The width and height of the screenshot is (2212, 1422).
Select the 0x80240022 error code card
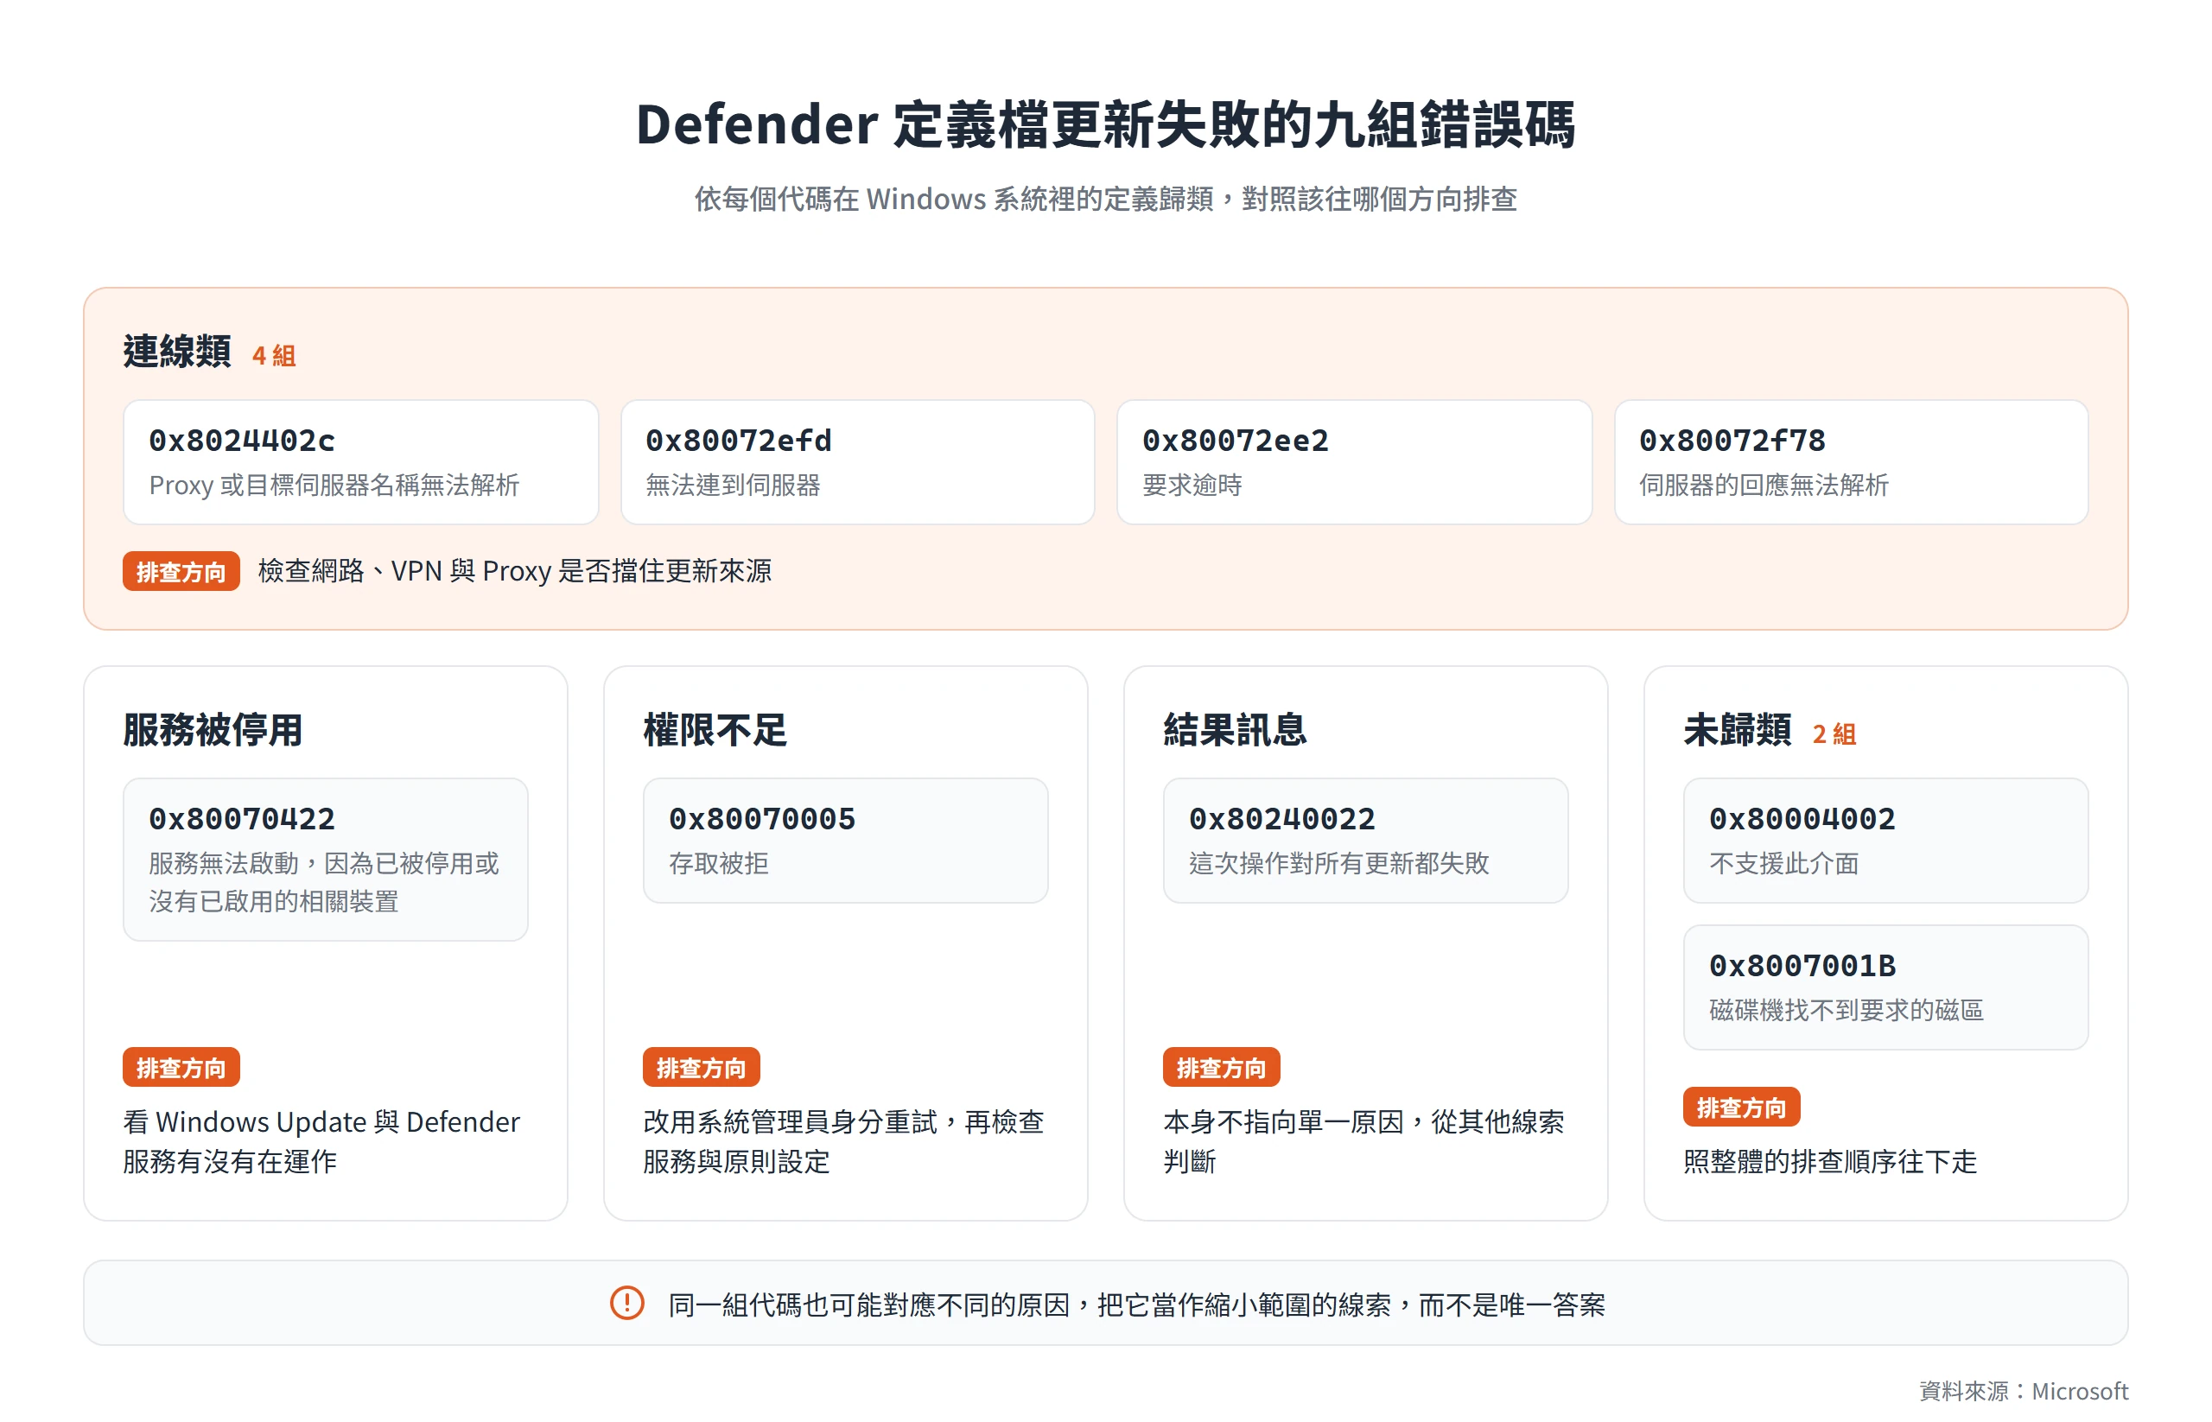(1365, 841)
